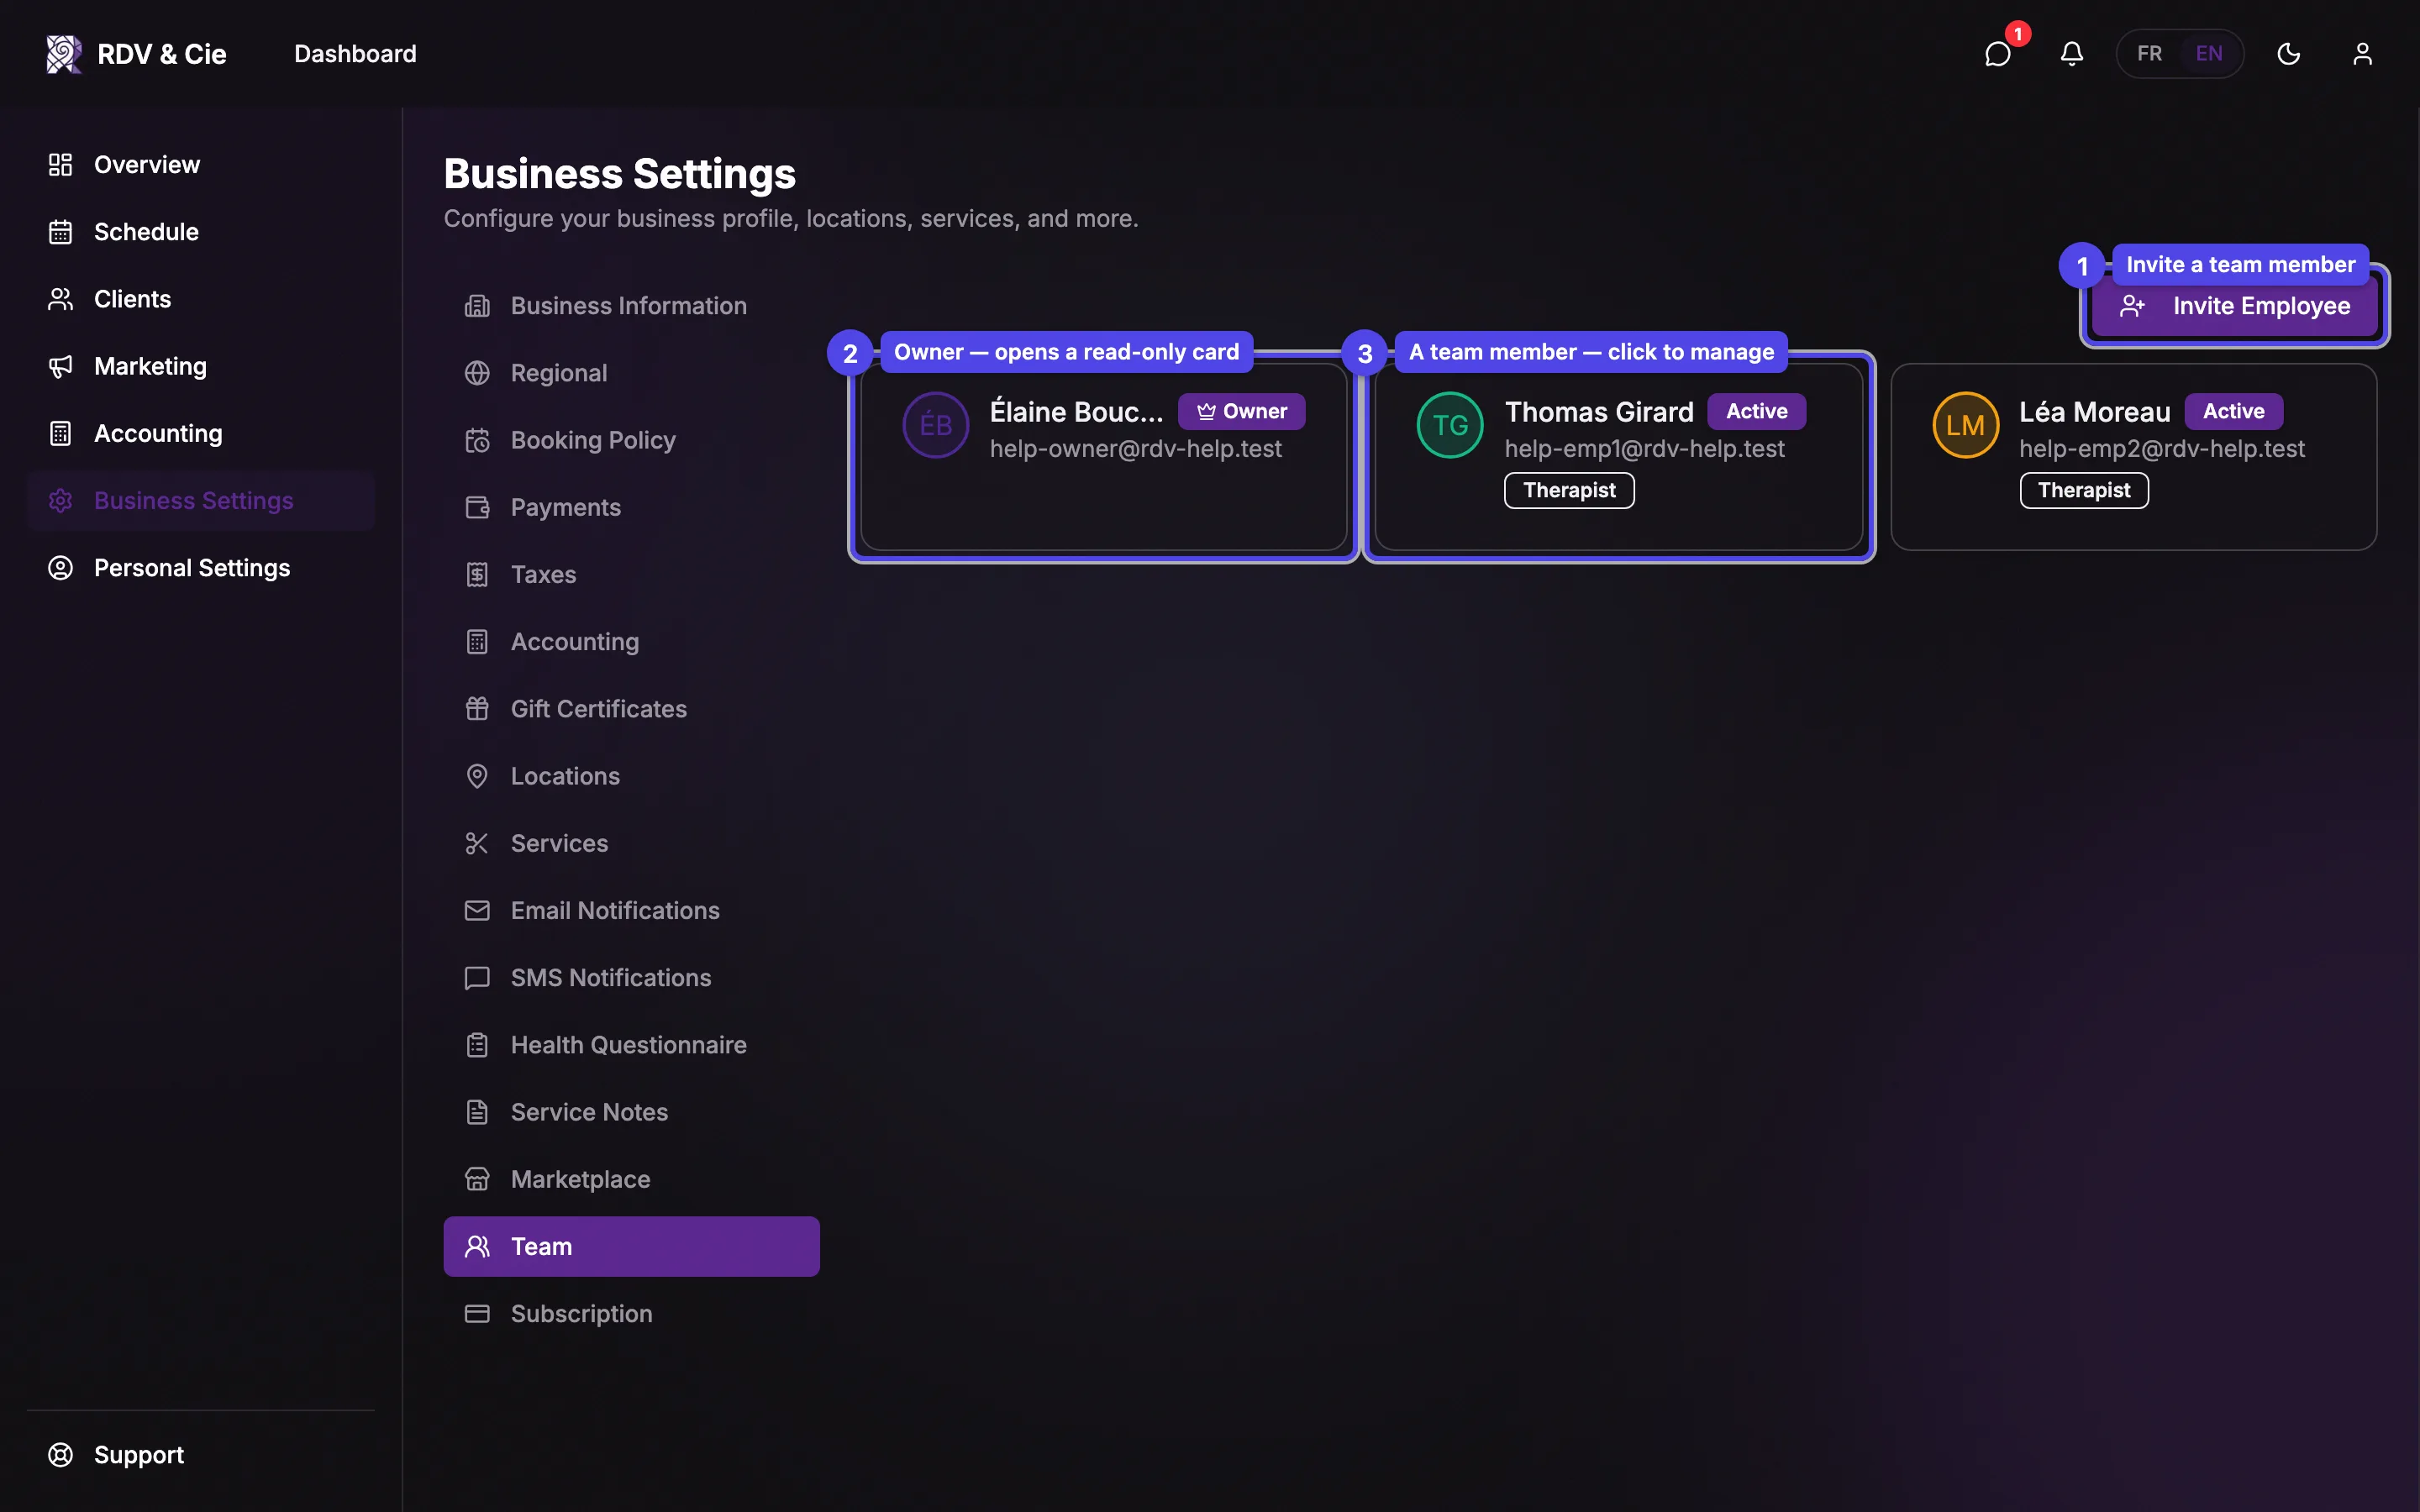
Task: Click the Overview grid icon
Action: point(60,164)
